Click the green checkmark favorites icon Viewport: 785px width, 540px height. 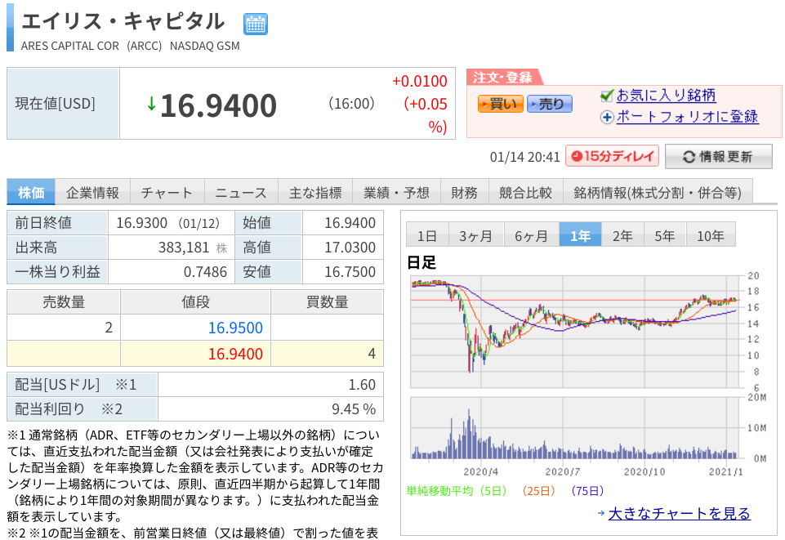tap(607, 95)
